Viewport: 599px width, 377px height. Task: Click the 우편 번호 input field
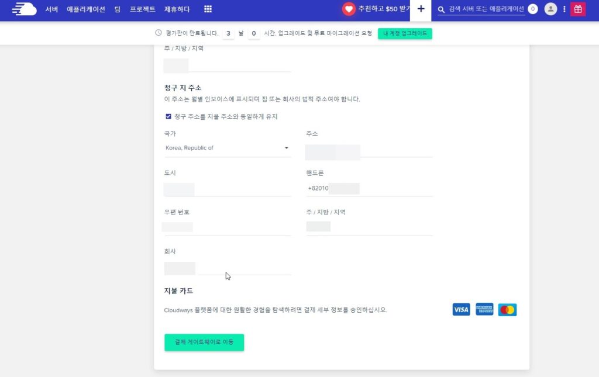pos(228,228)
